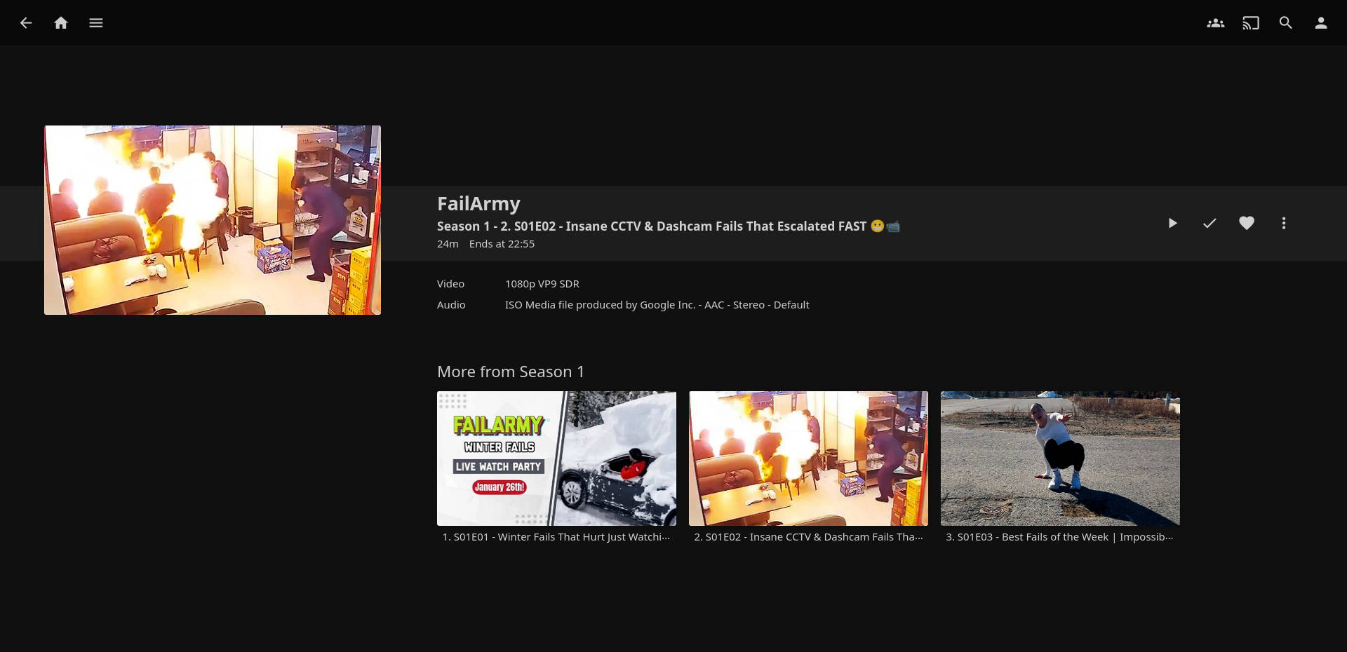
Task: Open the Home screen
Action: click(61, 23)
